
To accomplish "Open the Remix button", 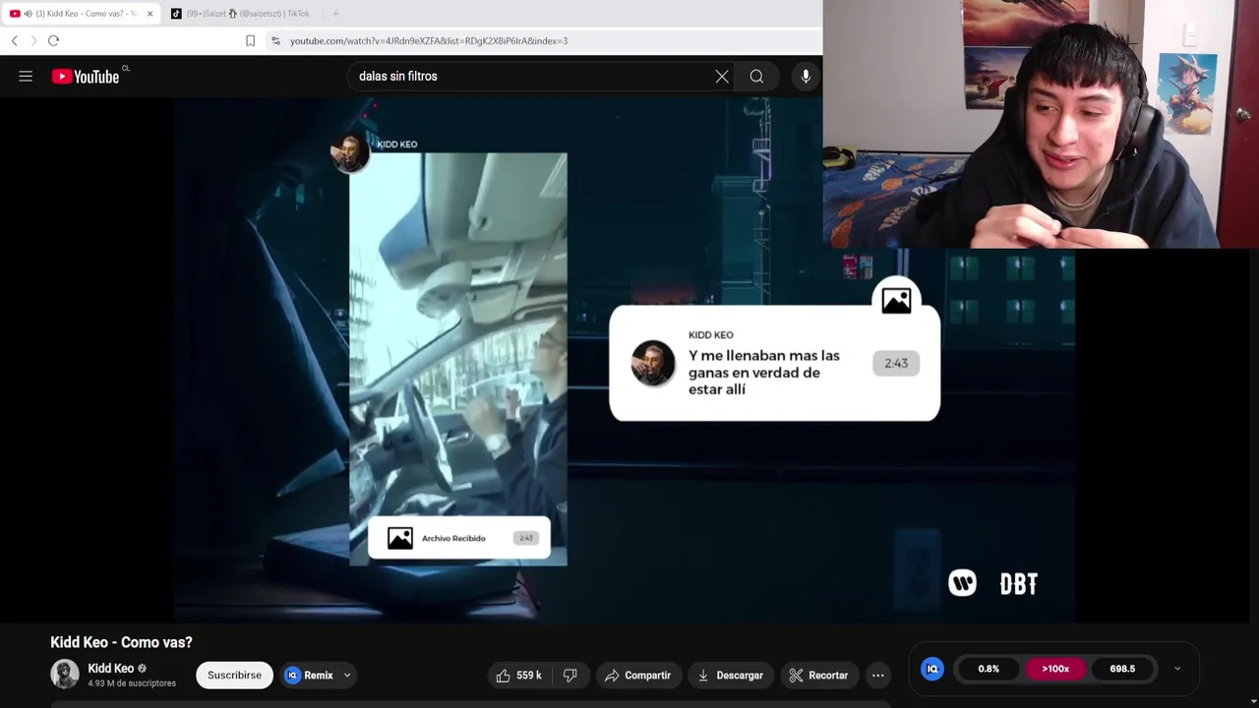I will pyautogui.click(x=310, y=676).
